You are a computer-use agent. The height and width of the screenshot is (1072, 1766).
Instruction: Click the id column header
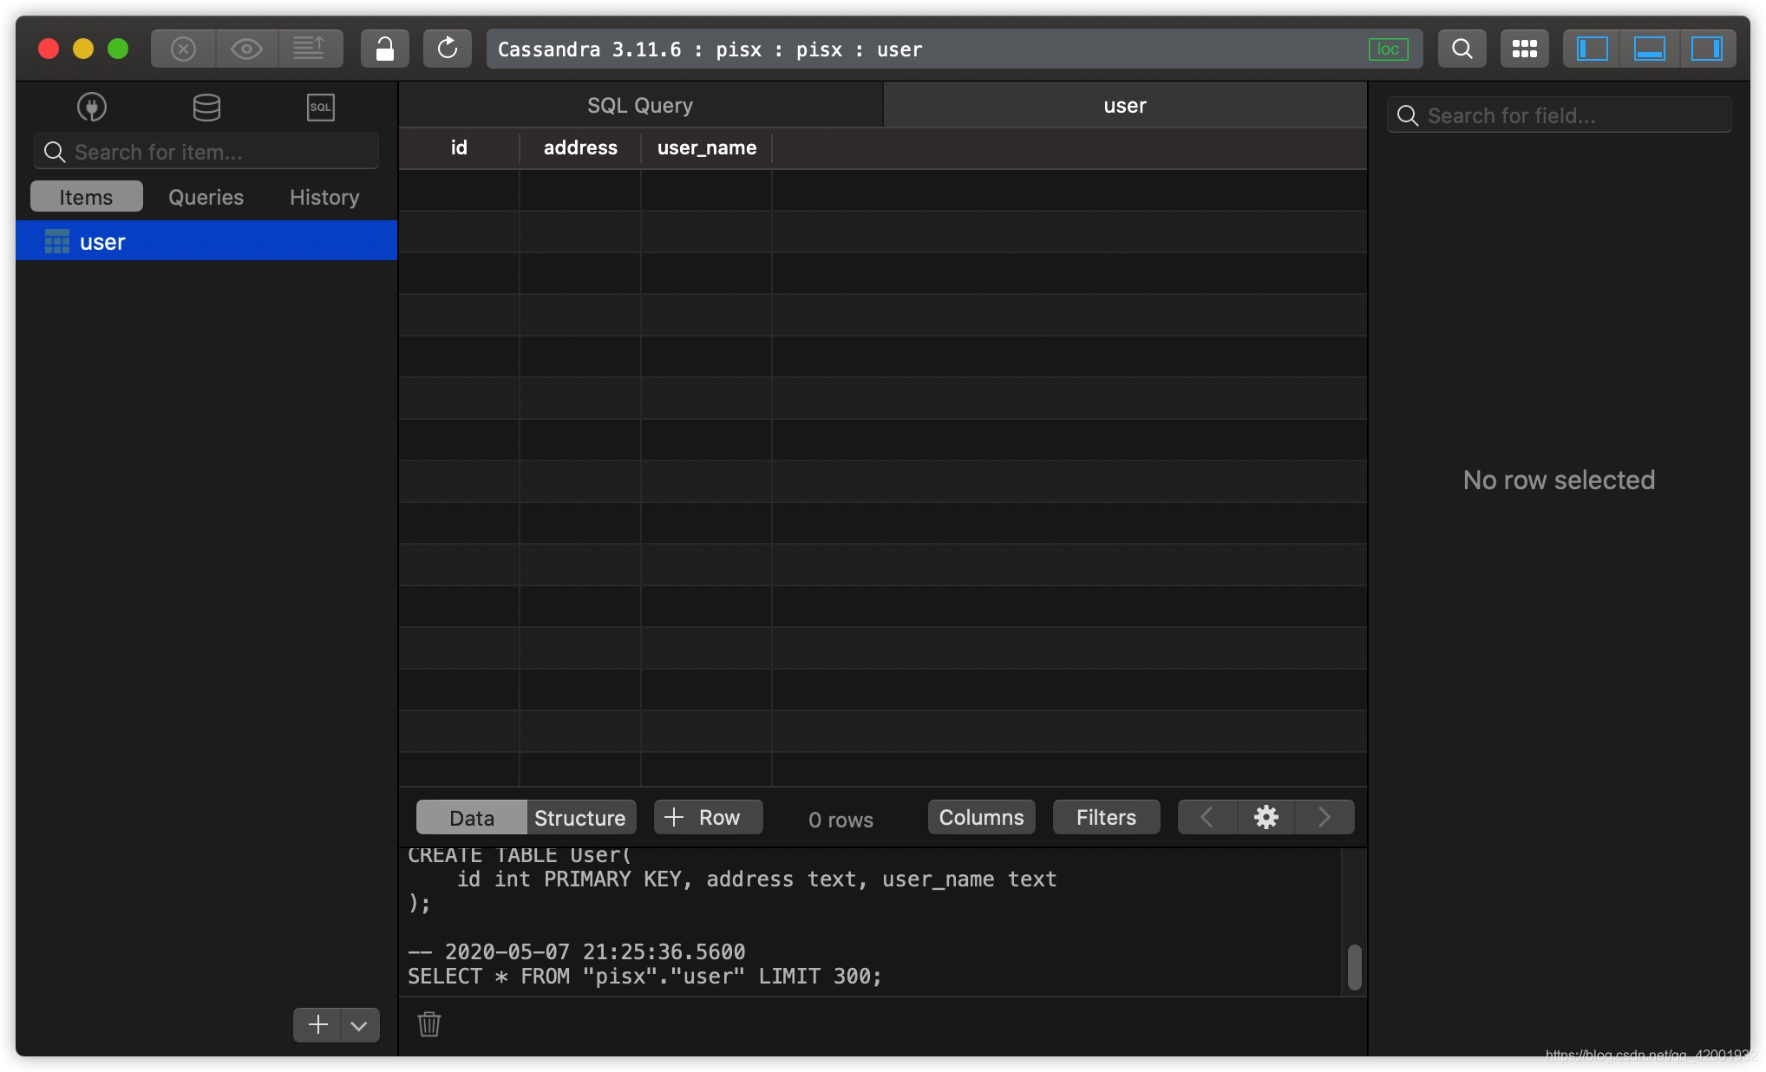point(459,148)
